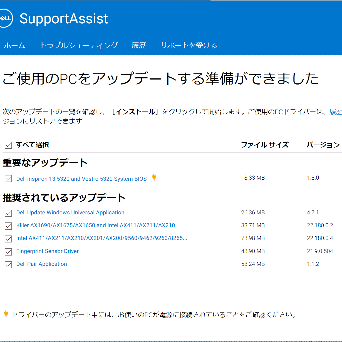Screen dimensions: 342x342
Task: Click the バージョン column header
Action: coord(323,145)
